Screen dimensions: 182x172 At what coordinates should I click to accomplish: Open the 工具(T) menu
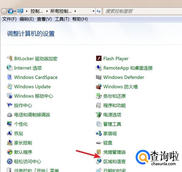click(x=62, y=19)
